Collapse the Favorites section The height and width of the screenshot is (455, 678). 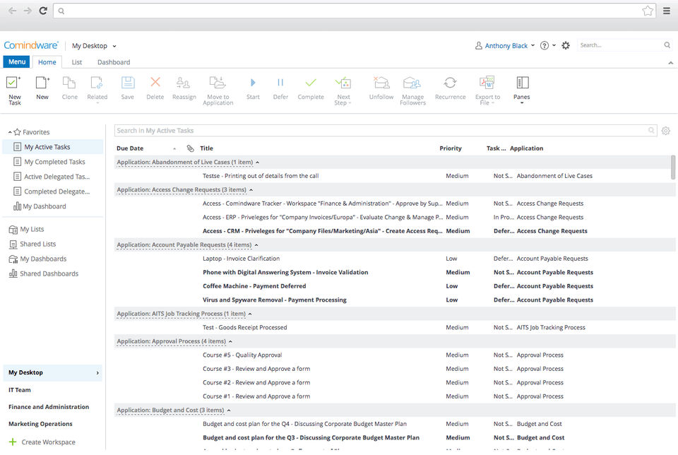(11, 132)
